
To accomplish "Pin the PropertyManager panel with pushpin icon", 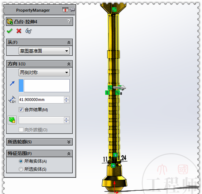I will pos(72,9).
